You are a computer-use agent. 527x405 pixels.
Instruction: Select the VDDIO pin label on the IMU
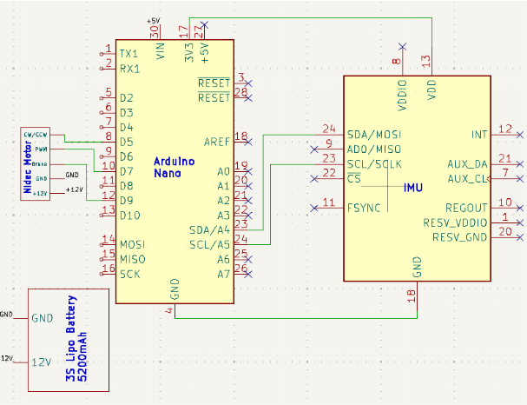[x=402, y=96]
